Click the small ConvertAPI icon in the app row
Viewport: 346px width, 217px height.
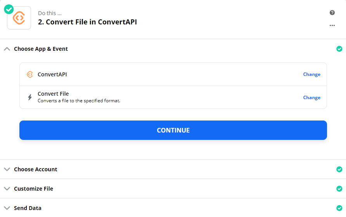point(30,74)
